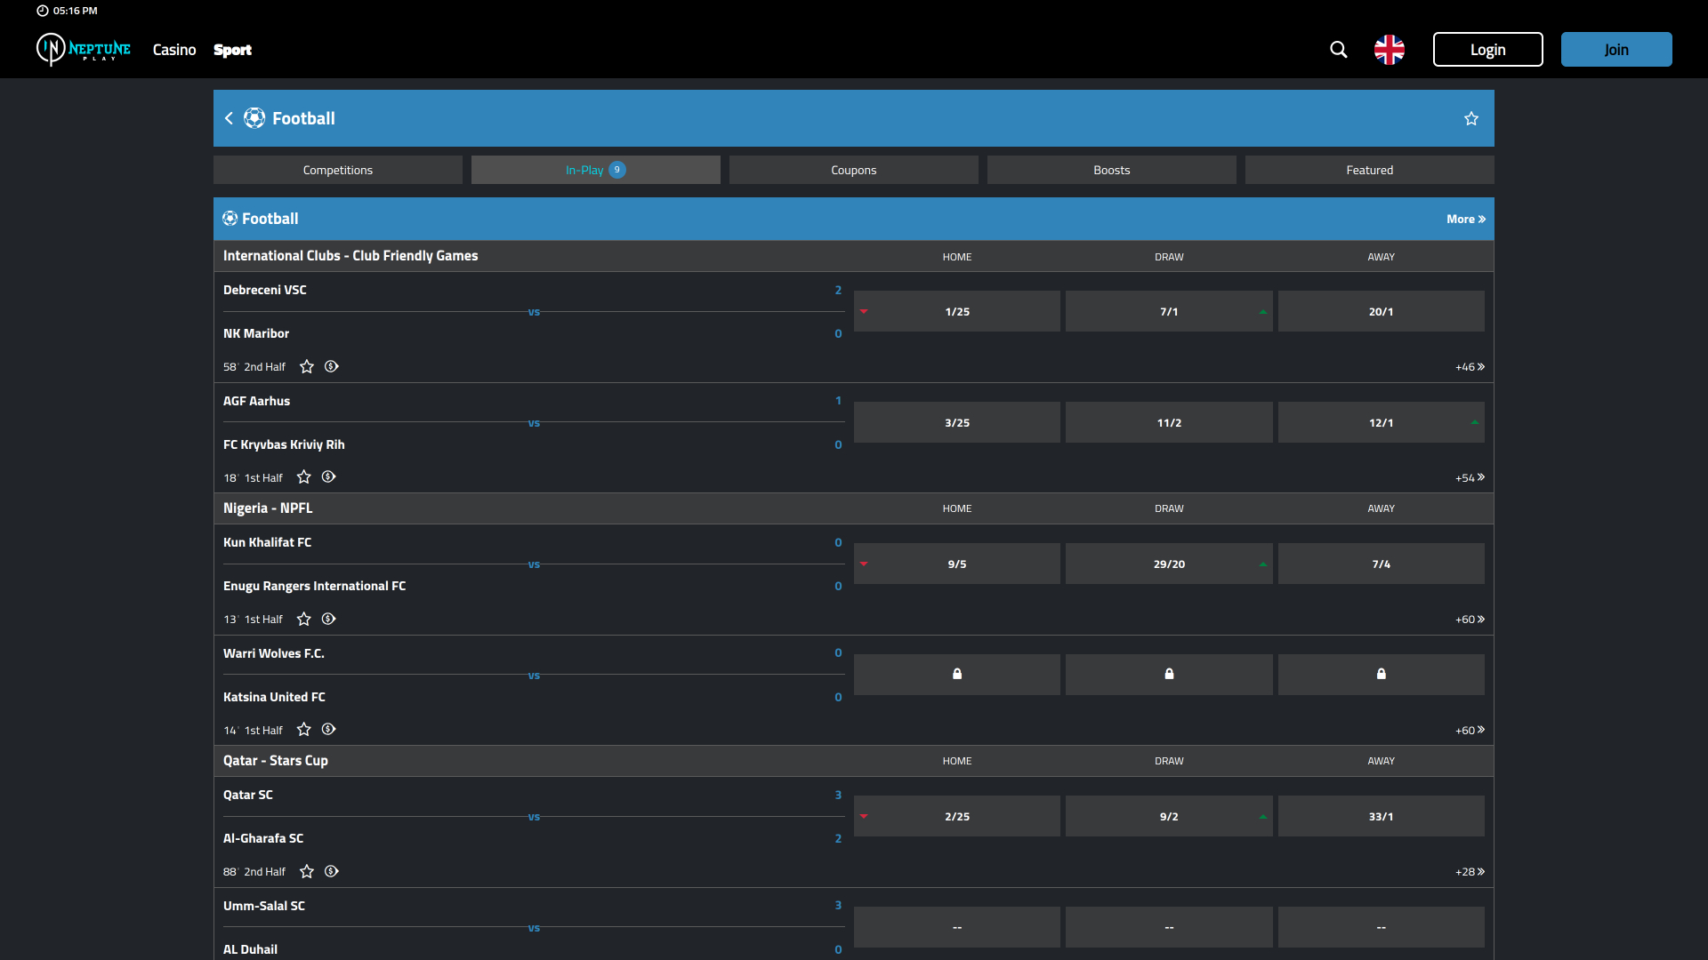Click the Neptune Play logo
Viewport: 1708px width, 960px height.
tap(84, 50)
